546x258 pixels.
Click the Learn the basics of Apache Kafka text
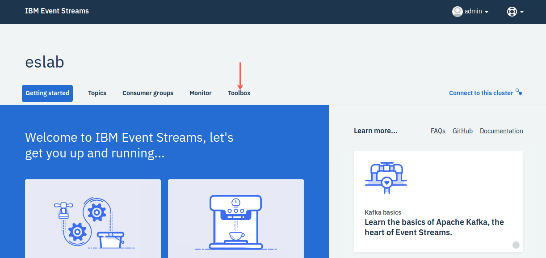point(434,227)
